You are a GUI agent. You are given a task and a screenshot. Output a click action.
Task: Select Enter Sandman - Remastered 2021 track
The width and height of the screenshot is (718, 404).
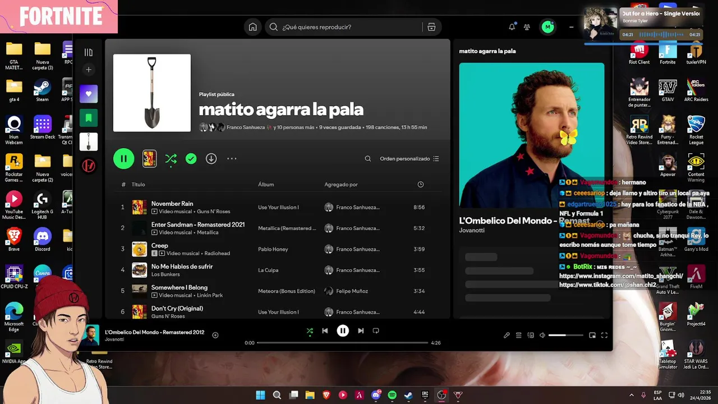(x=198, y=224)
